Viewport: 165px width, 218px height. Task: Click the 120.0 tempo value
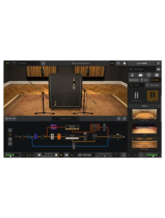point(135,155)
